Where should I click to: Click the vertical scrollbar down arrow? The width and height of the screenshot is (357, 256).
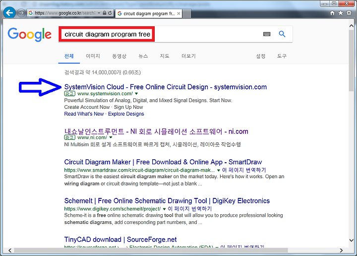(352, 240)
